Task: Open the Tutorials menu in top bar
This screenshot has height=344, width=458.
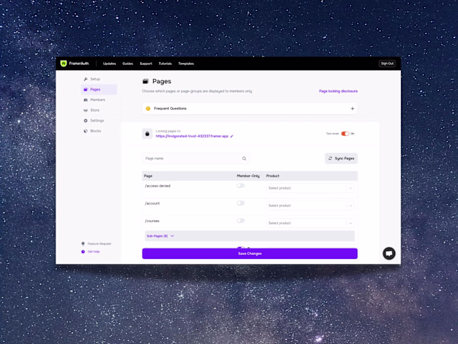Action: click(165, 64)
